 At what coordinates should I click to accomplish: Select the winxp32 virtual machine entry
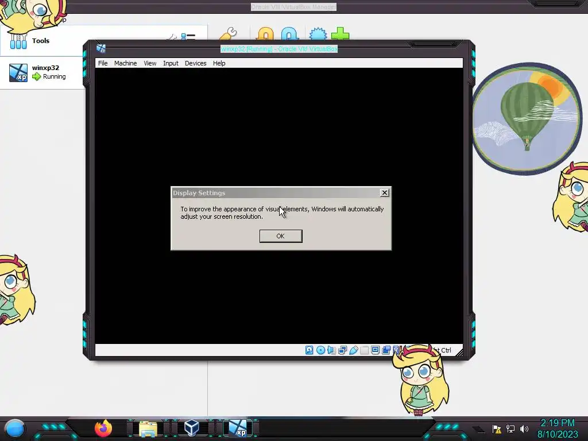42,72
